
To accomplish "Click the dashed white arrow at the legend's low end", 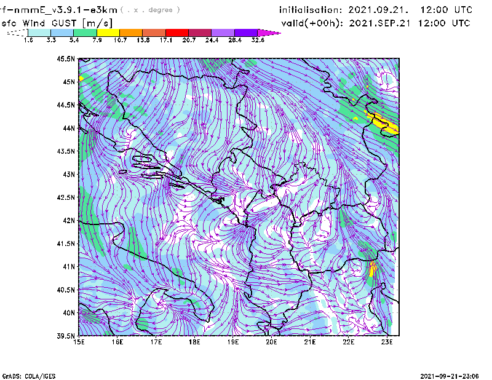I will click(x=17, y=33).
